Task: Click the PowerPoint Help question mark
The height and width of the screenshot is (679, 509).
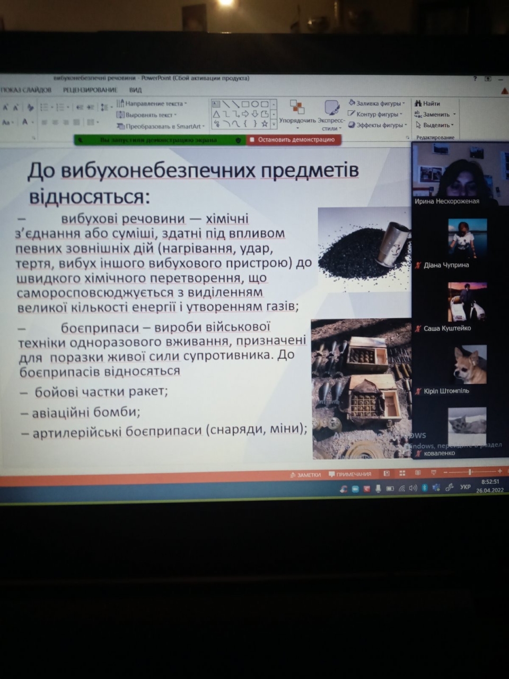Action: point(475,79)
